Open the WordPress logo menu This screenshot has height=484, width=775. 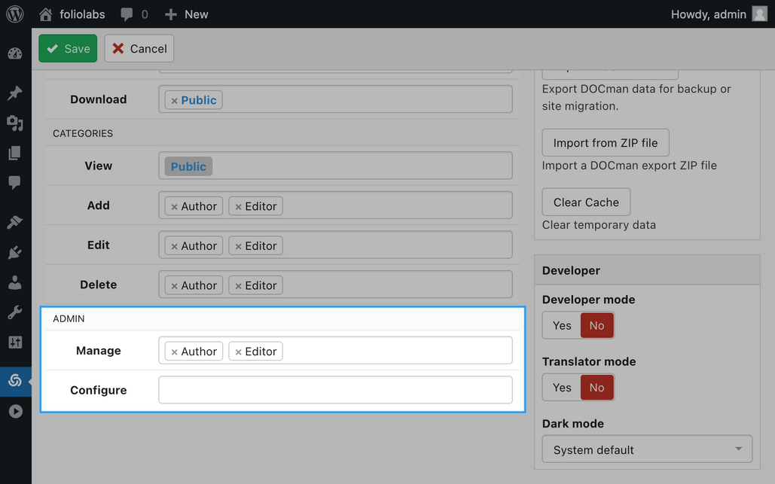(15, 14)
